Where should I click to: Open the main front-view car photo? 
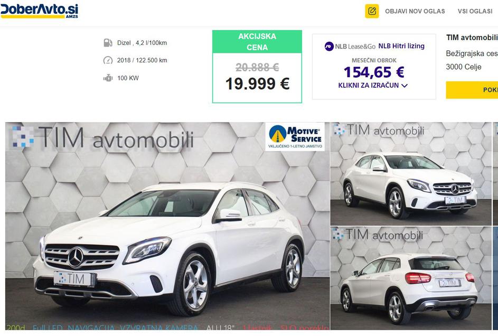167,226
